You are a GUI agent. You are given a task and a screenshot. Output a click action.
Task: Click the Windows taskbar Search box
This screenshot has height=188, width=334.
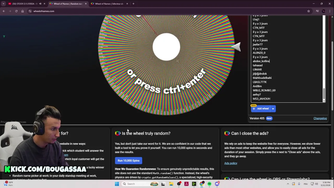(140, 184)
